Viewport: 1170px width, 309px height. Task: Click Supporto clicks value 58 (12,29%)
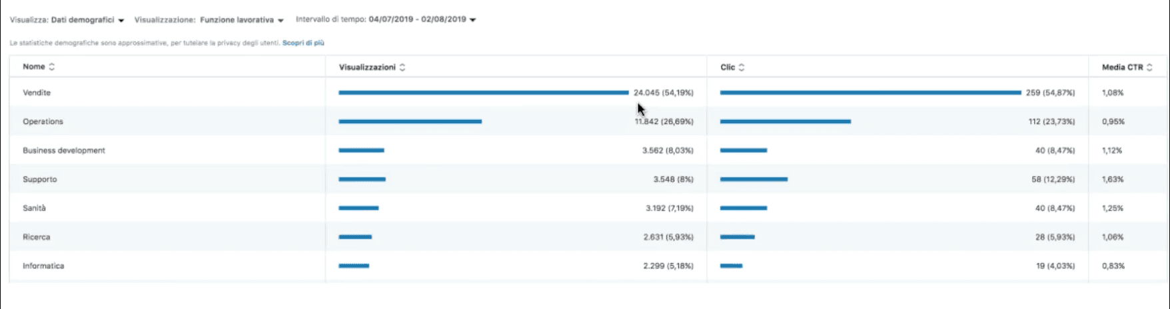[x=1053, y=179]
